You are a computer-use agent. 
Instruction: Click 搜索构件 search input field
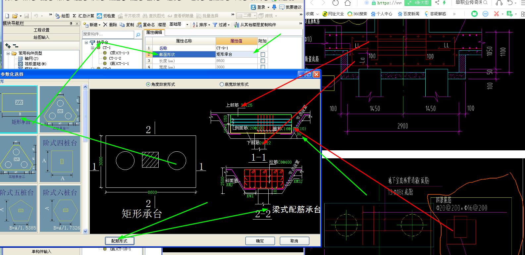(x=109, y=34)
